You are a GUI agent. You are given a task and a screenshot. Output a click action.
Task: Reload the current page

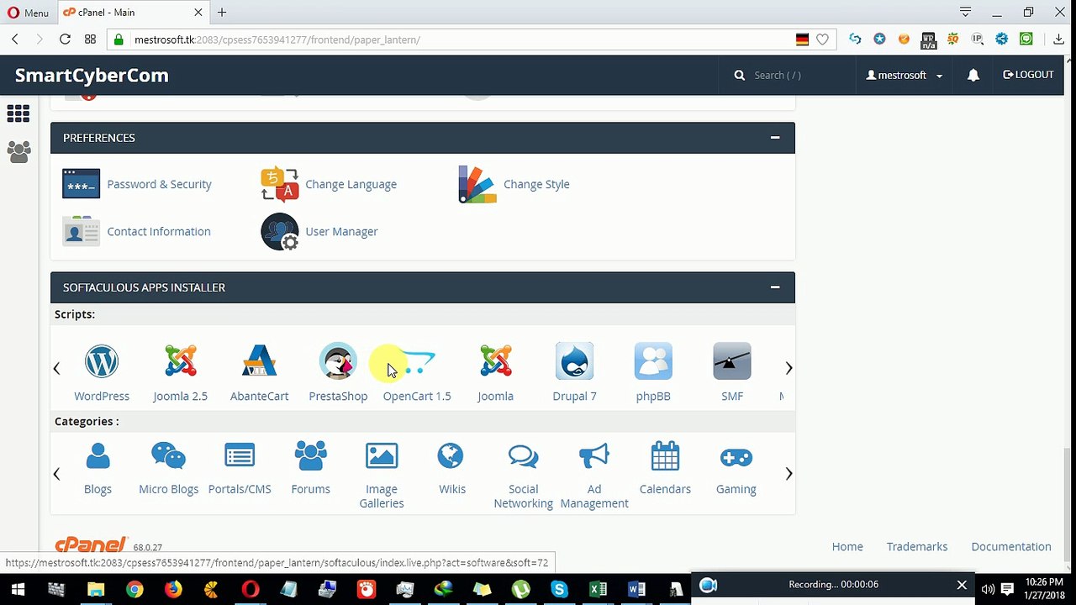(65, 39)
